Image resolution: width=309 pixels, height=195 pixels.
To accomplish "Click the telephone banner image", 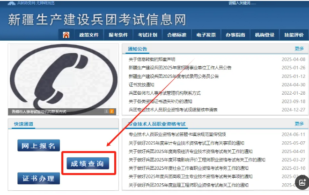I will [x=63, y=79].
